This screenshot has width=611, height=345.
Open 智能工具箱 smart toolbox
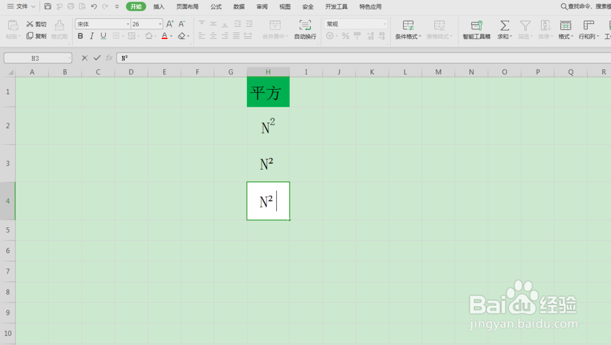[x=477, y=30]
